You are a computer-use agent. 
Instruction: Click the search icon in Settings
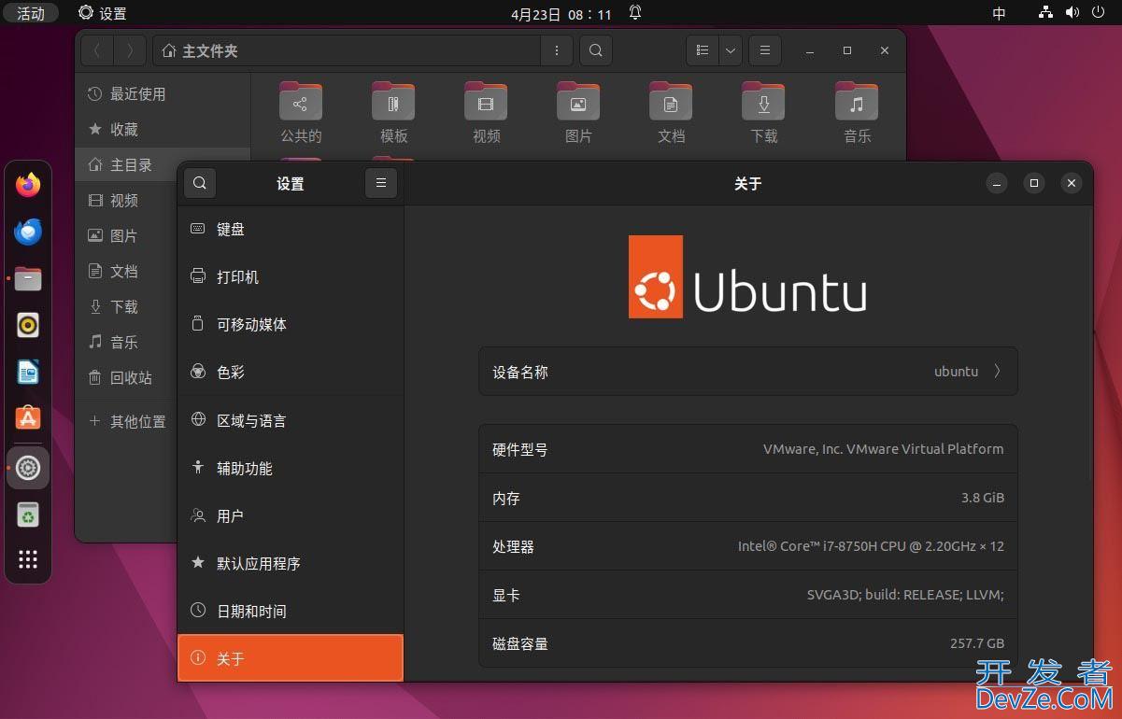200,184
